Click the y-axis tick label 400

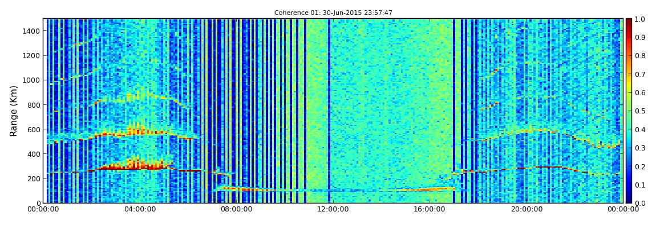tap(34, 154)
